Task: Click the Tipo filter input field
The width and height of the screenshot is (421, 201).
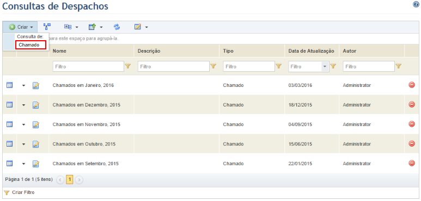Action: pyautogui.click(x=249, y=66)
